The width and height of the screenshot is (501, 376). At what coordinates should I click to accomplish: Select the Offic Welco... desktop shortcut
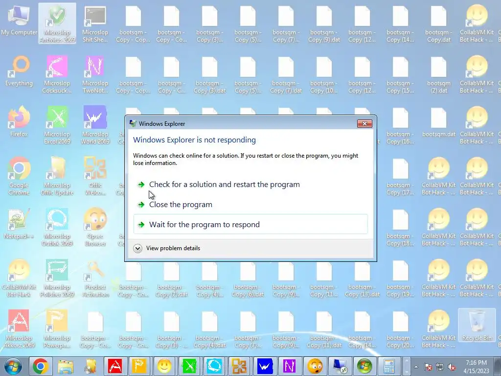[x=95, y=176]
